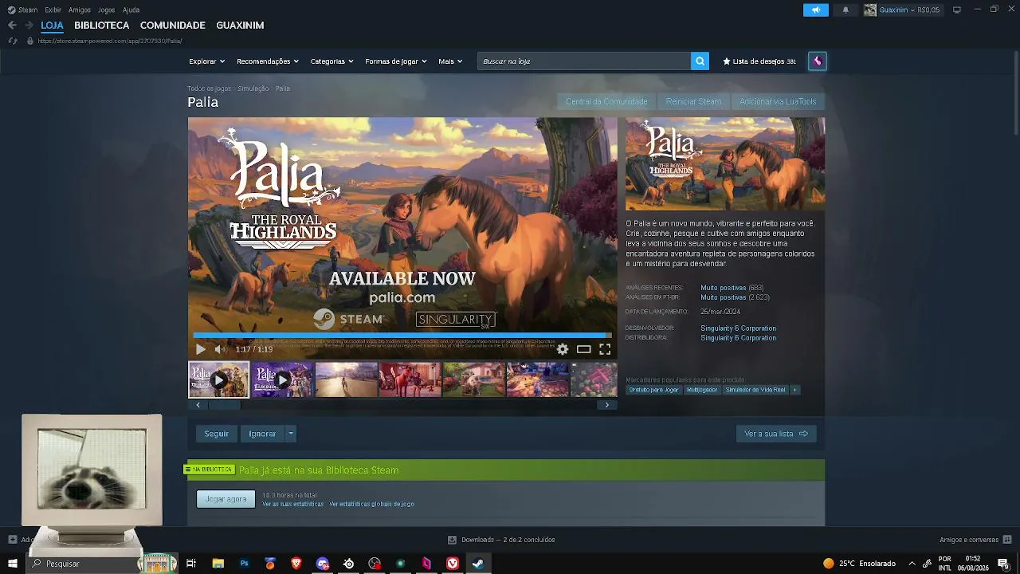Open the Steam announcements megaphone
Viewport: 1020px width, 574px height.
click(x=815, y=10)
